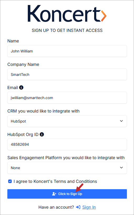Click the Click to Sign Up button
Viewport: 134px width, 215px height.
click(67, 194)
